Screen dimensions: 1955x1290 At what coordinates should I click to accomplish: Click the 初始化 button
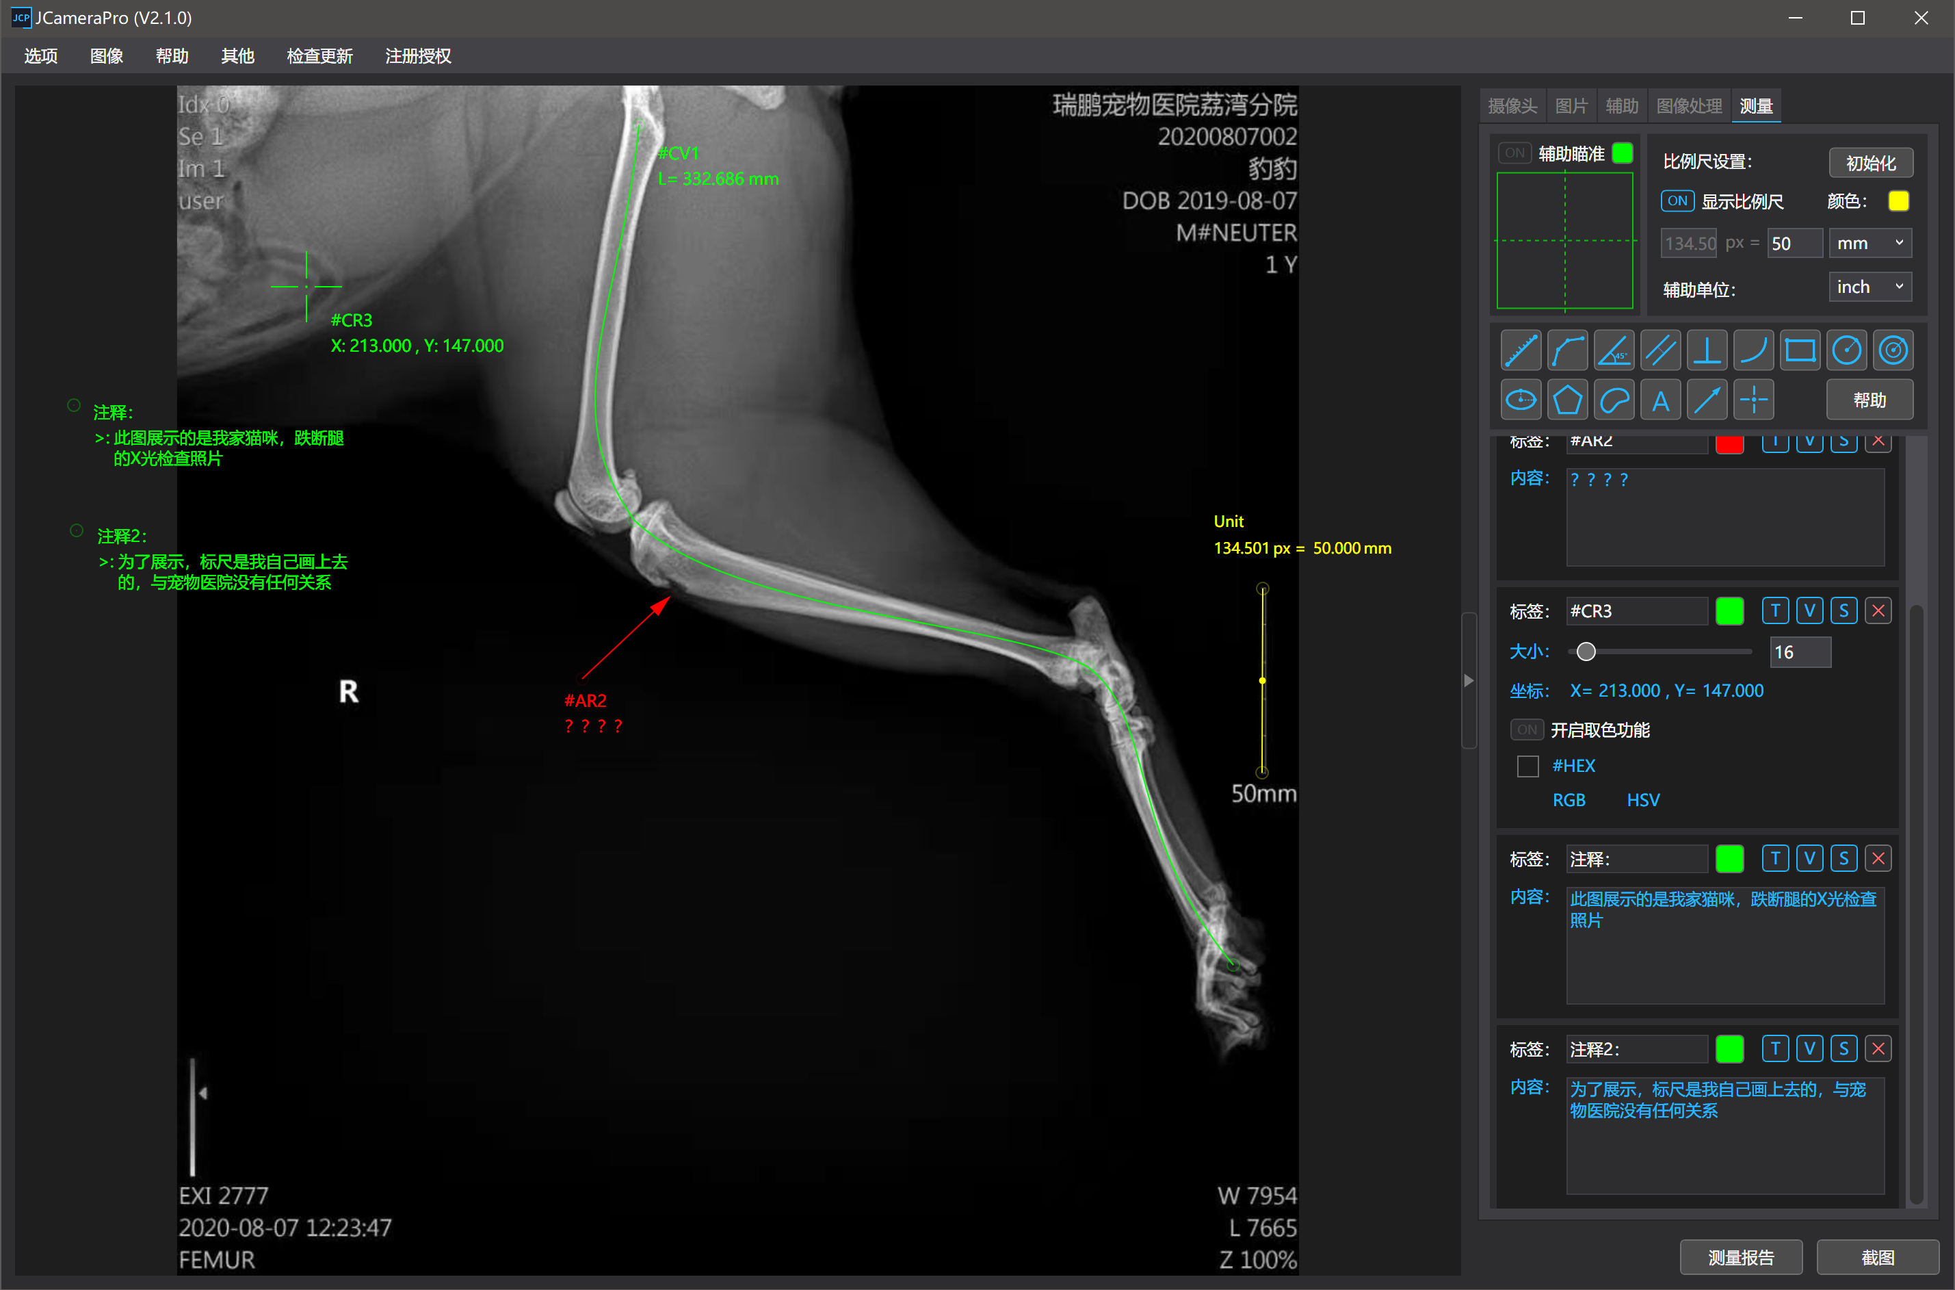[1869, 163]
